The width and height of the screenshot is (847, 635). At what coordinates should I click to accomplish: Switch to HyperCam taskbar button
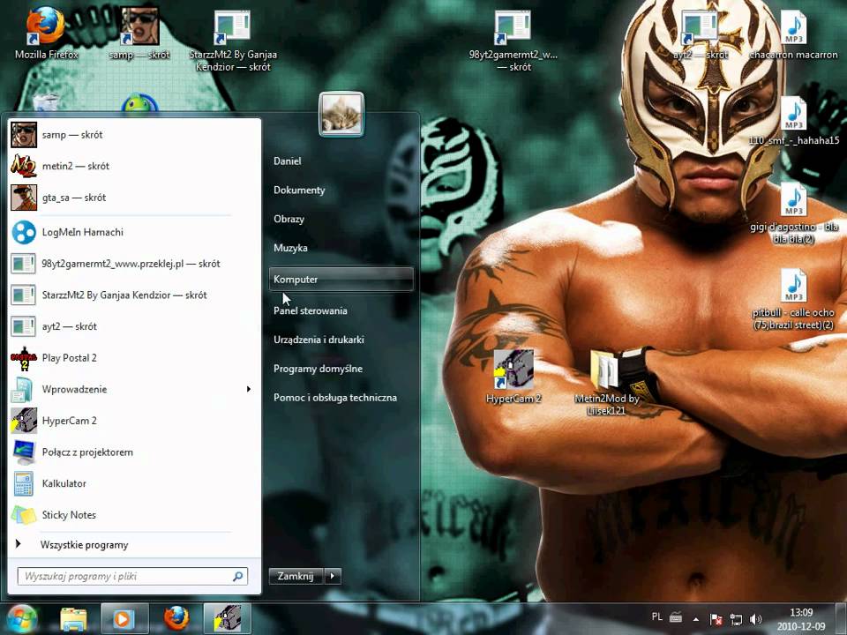[228, 619]
